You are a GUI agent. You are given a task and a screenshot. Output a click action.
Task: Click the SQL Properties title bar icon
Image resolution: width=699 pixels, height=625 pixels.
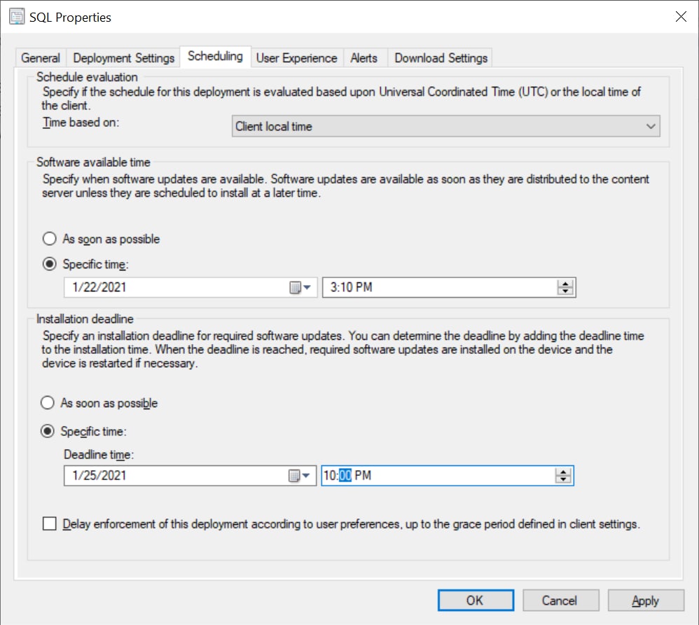pyautogui.click(x=17, y=17)
